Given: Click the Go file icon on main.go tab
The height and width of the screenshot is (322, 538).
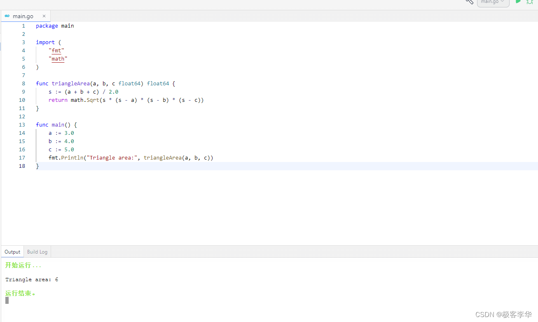Looking at the screenshot, I should click(7, 16).
